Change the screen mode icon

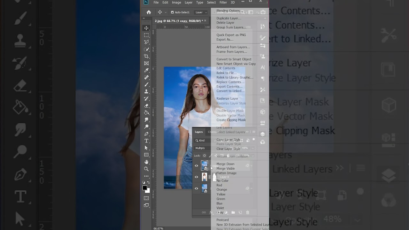[146, 205]
